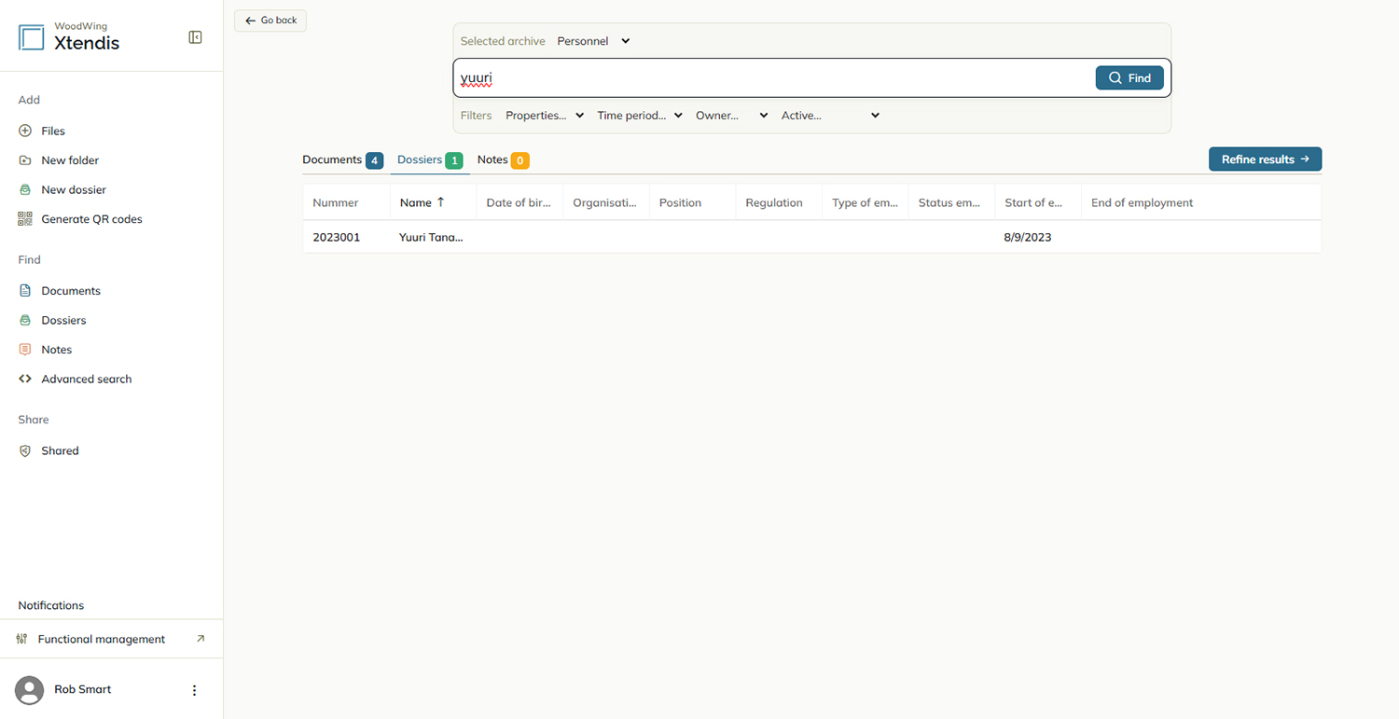Collapse the sidebar with the panel icon

[x=195, y=37]
